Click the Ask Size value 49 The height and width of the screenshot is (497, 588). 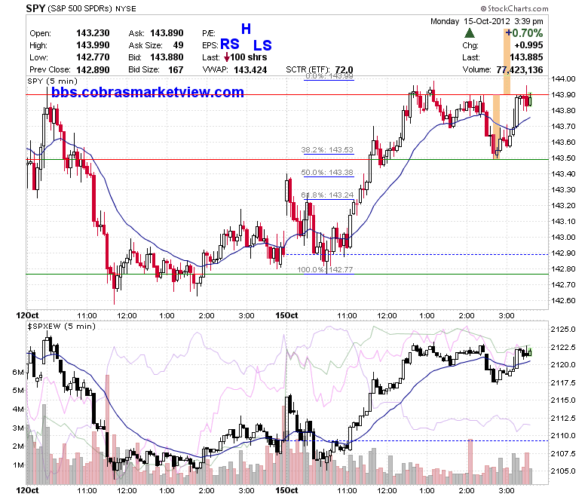178,45
